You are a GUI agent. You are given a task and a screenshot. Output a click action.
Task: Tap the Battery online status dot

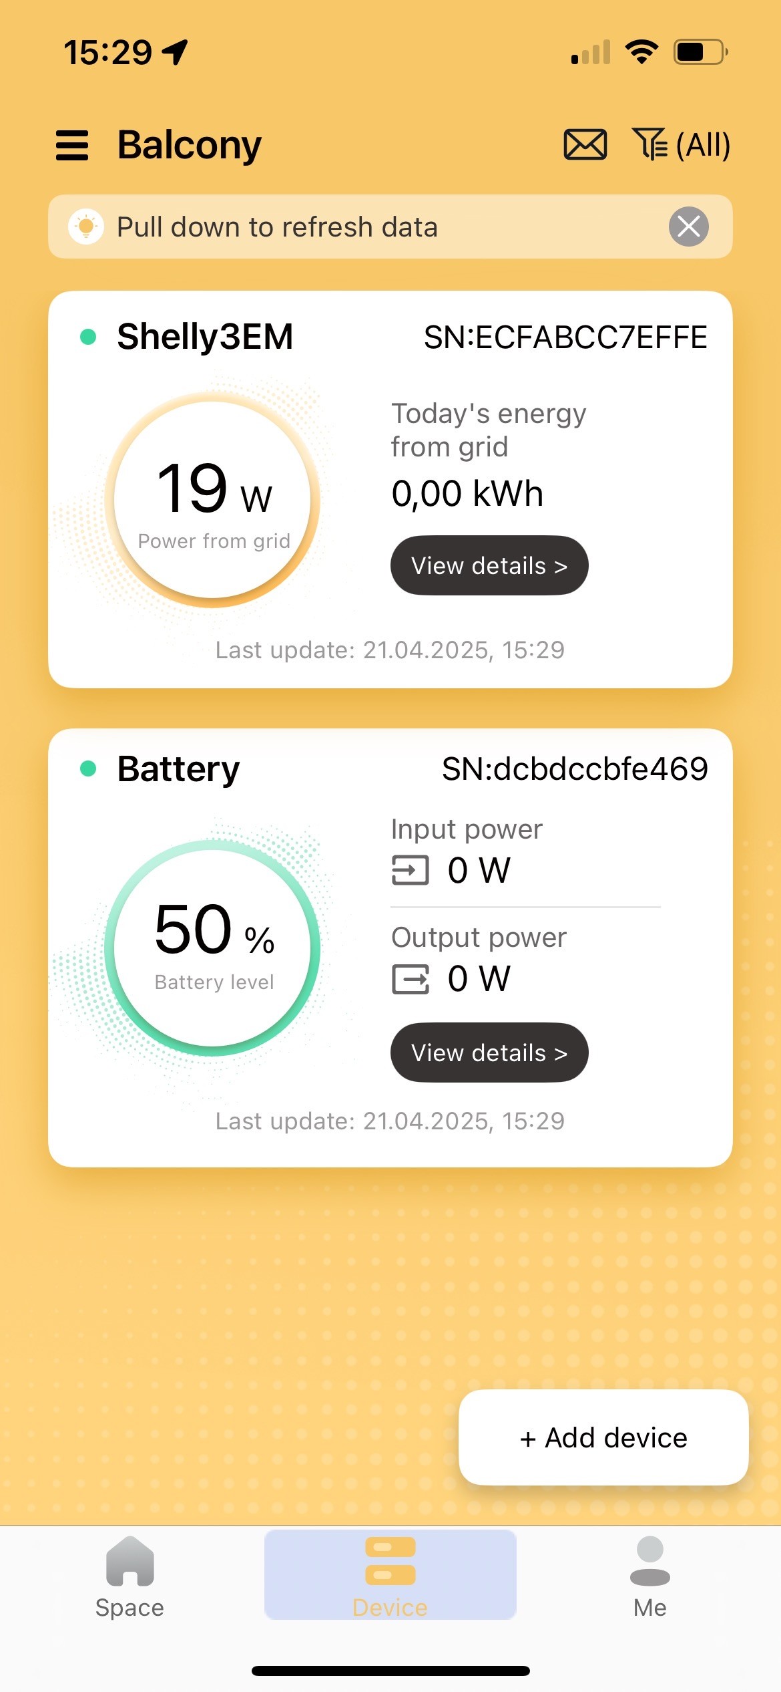click(88, 768)
